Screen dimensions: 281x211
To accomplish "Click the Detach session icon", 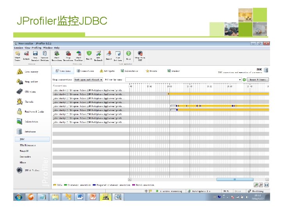I will pos(26,56).
